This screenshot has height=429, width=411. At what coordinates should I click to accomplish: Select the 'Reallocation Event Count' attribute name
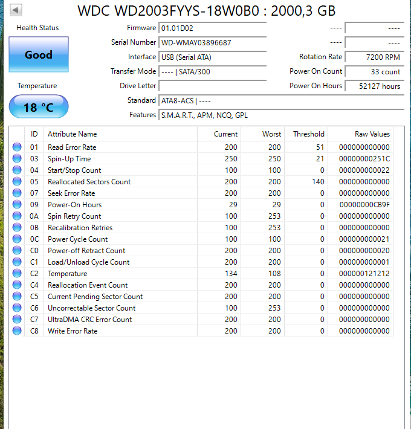coord(88,285)
